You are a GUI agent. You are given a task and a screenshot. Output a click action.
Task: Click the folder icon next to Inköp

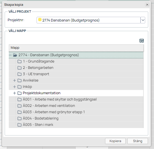(x=20, y=87)
